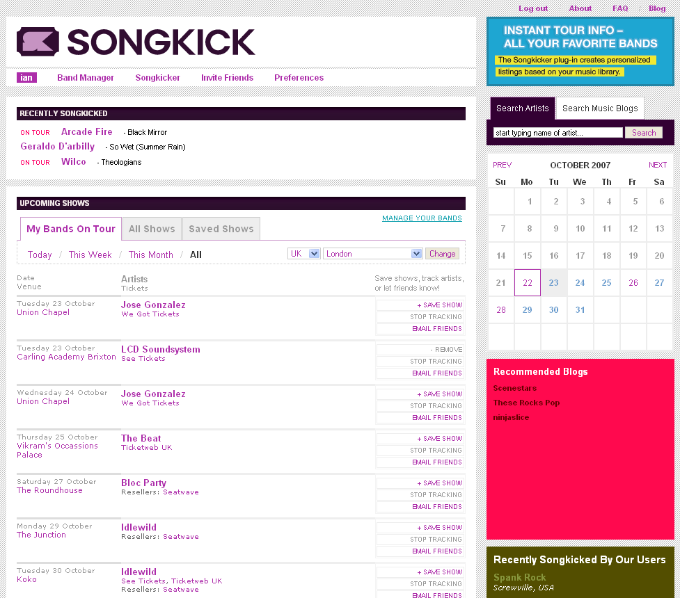Open the UK country dropdown

304,254
